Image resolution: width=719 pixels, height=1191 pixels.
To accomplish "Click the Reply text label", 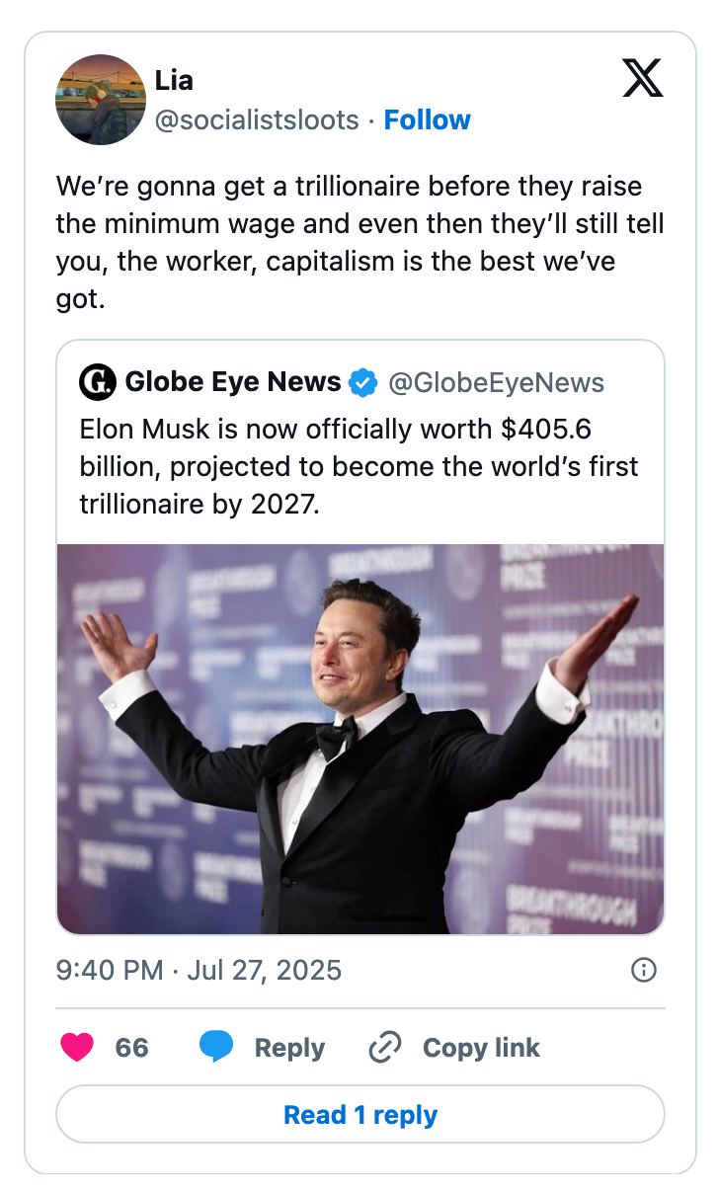I will (x=289, y=1048).
